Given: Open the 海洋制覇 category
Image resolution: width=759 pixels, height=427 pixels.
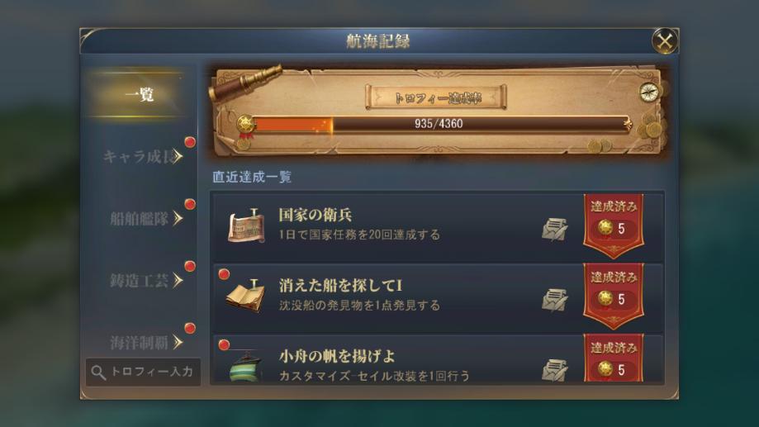Looking at the screenshot, I should point(144,342).
